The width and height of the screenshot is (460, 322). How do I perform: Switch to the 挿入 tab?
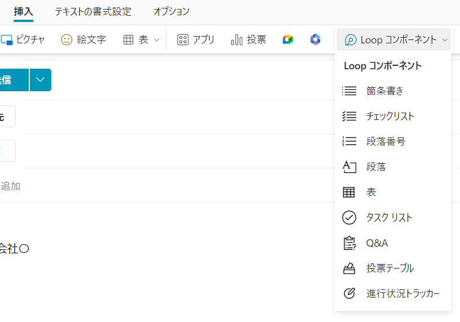pos(23,12)
